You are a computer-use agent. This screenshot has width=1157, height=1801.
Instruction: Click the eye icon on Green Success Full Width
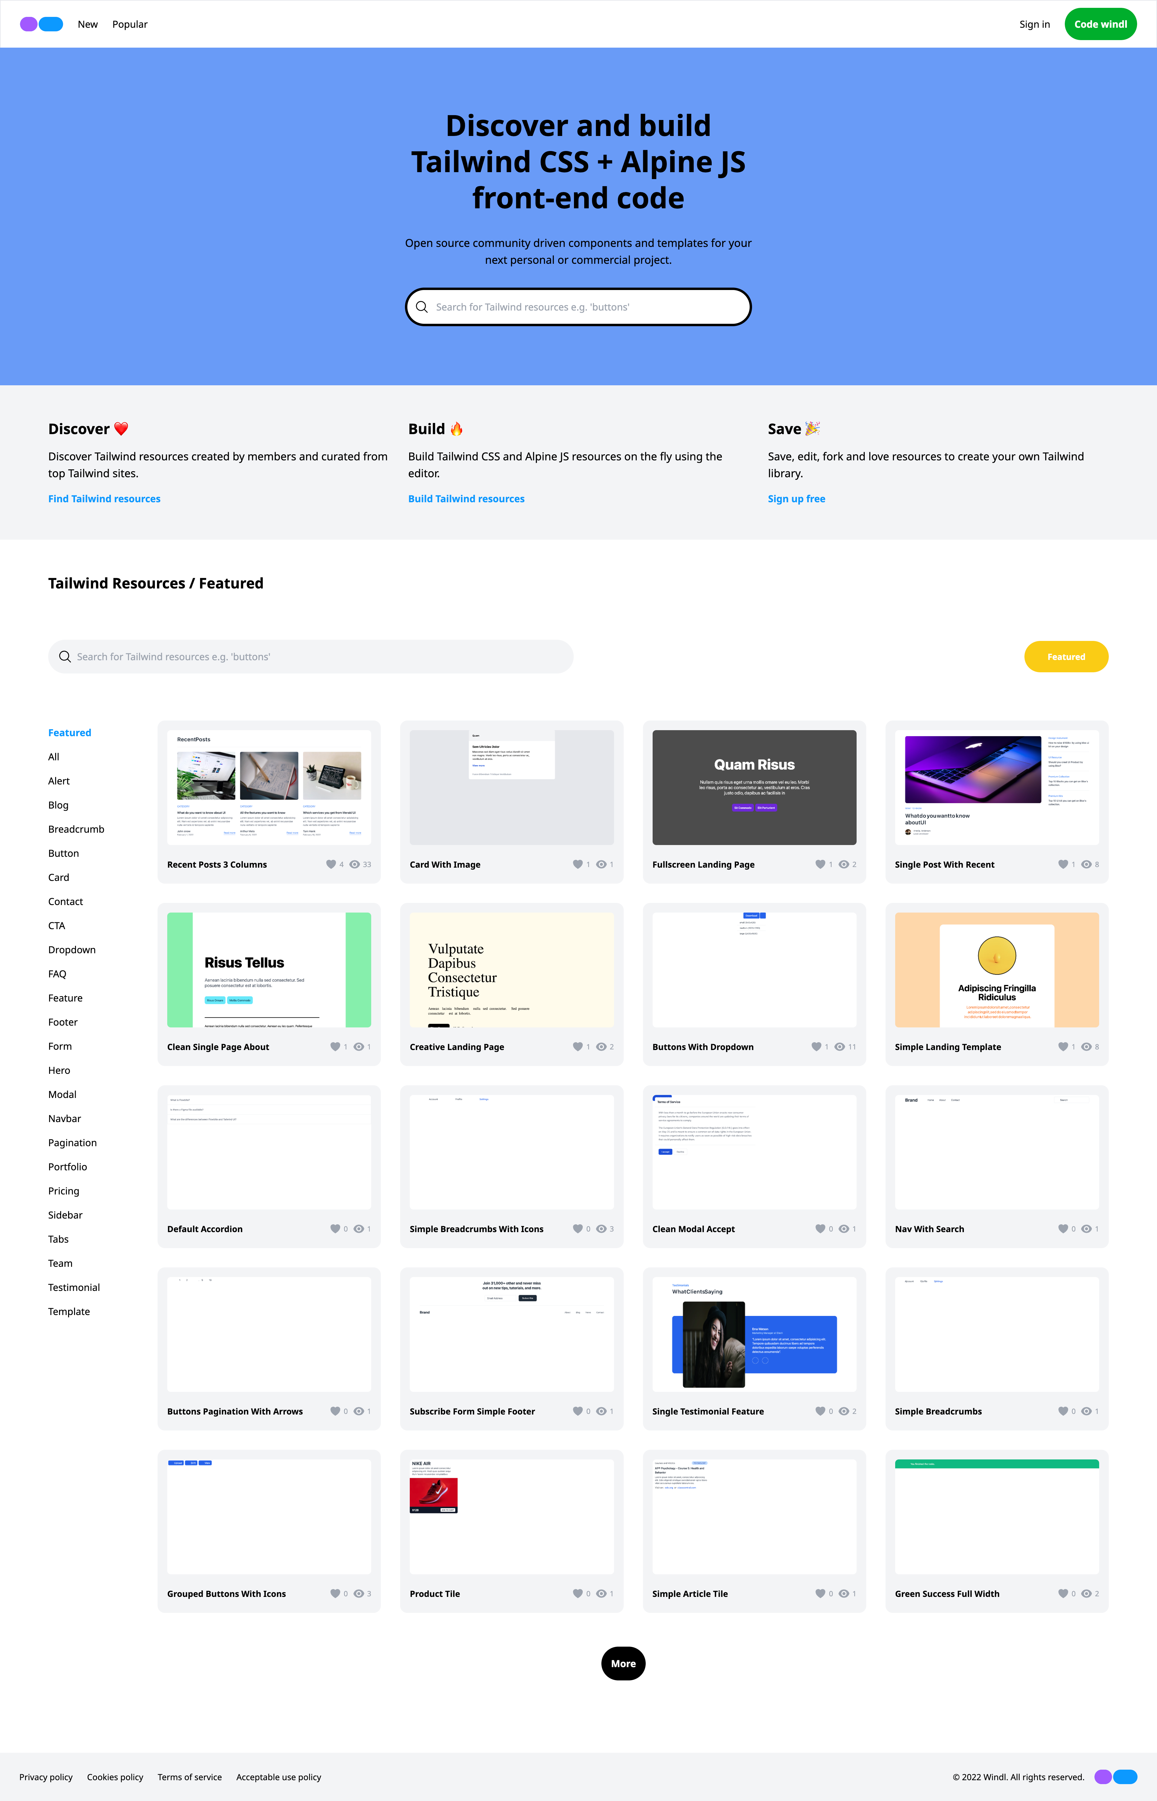[x=1086, y=1594]
